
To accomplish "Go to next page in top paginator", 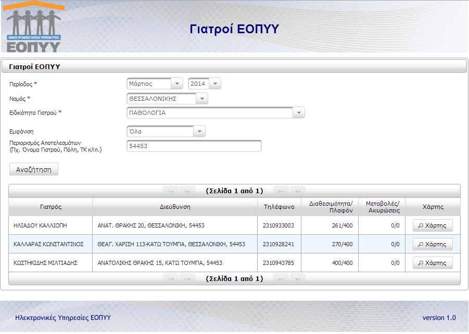I will coord(281,191).
